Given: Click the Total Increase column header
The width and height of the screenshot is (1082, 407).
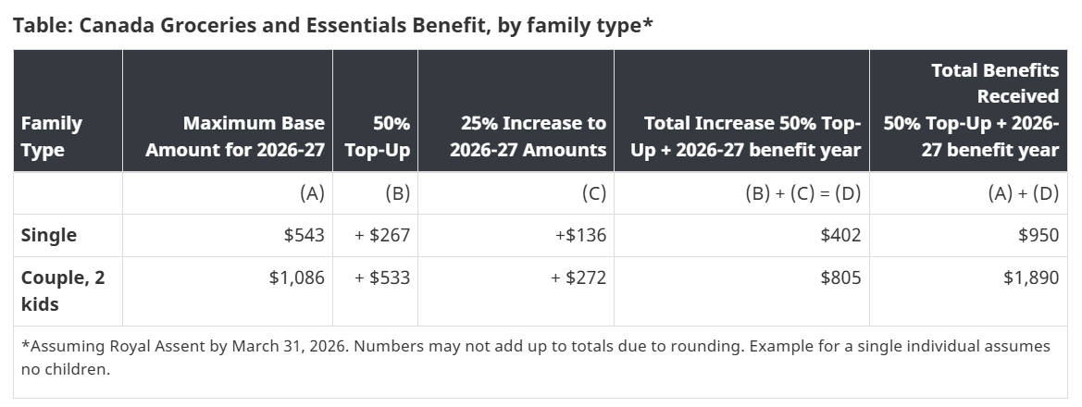Looking at the screenshot, I should click(745, 136).
